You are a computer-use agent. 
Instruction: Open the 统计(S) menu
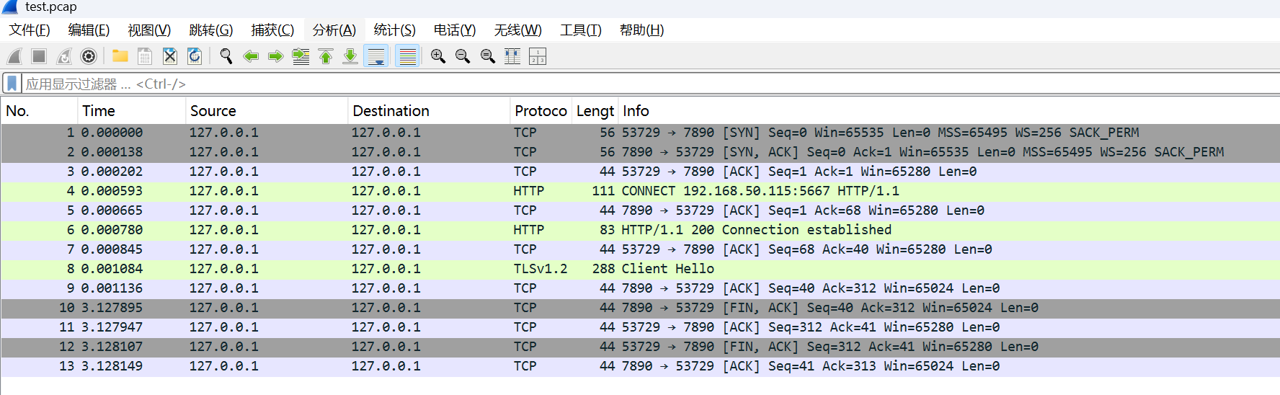tap(394, 30)
